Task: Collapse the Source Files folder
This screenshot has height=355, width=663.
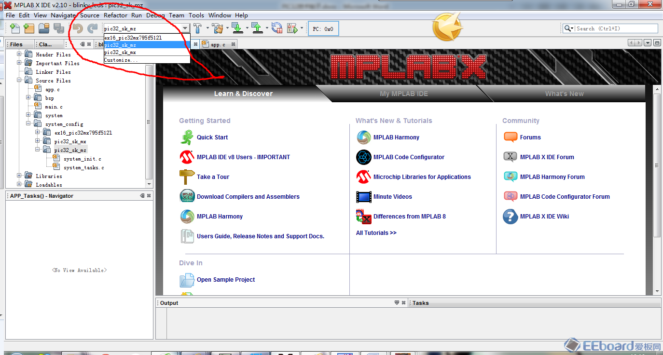Action: [x=19, y=80]
